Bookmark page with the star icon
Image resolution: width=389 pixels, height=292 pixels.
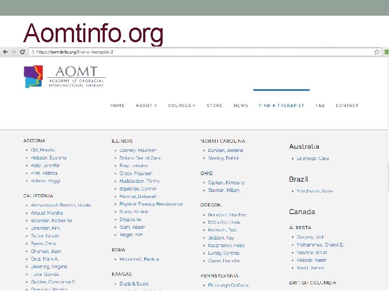coord(377,52)
